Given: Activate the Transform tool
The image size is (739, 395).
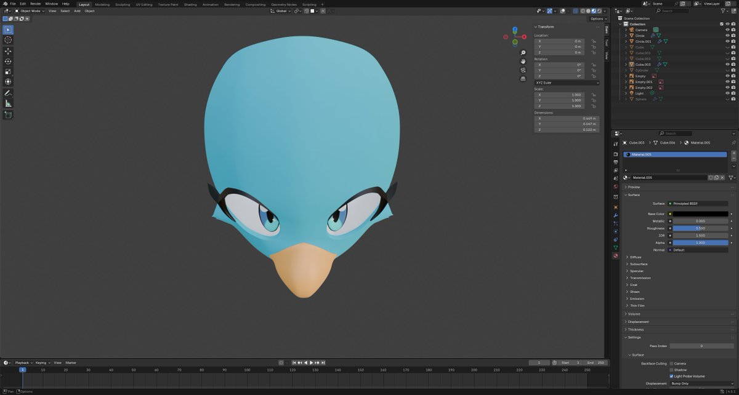Looking at the screenshot, I should click(8, 82).
